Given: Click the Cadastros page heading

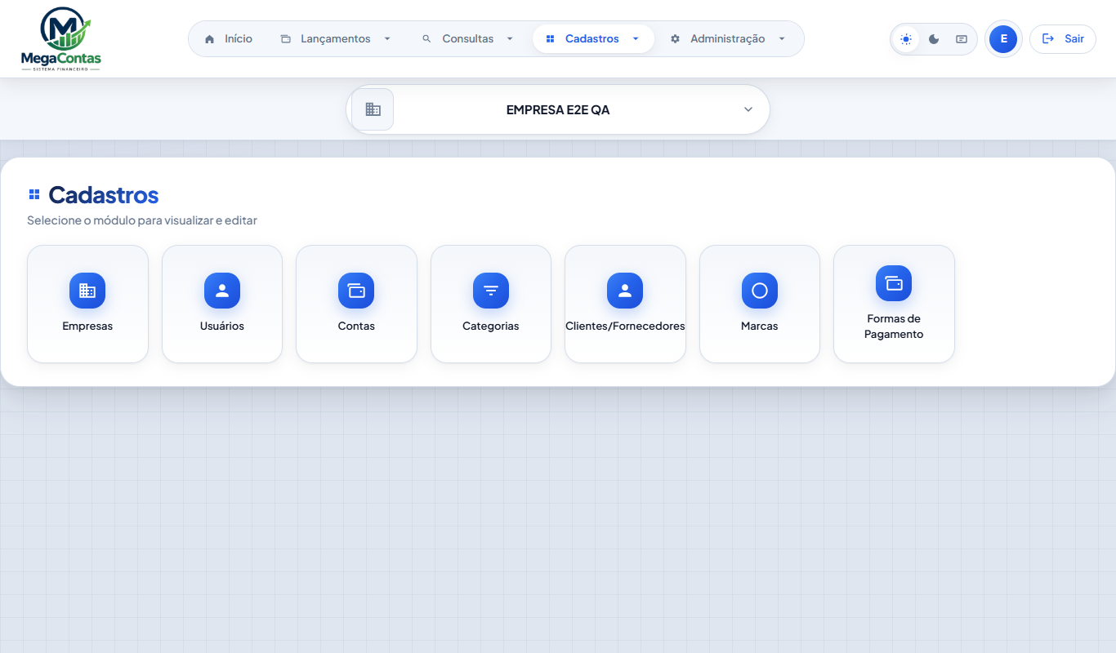Looking at the screenshot, I should tap(103, 195).
